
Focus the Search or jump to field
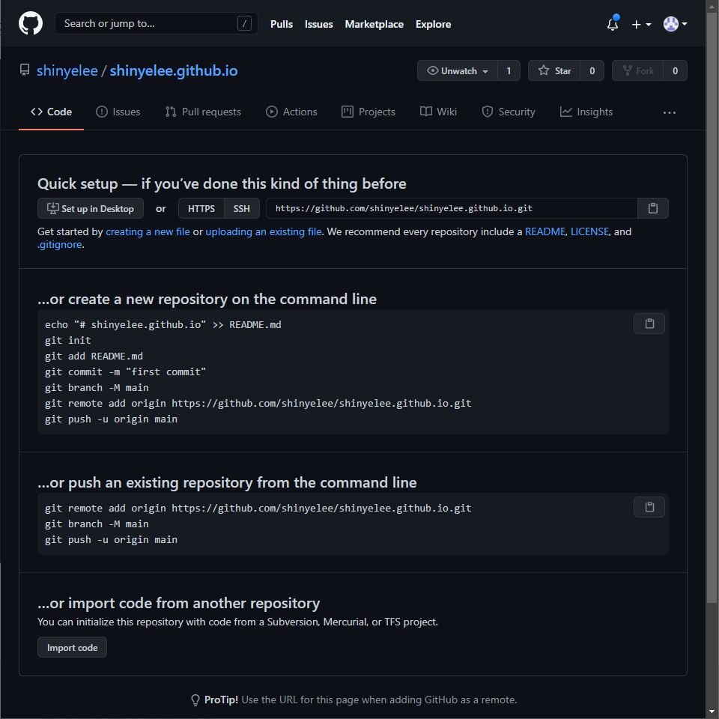coord(156,23)
